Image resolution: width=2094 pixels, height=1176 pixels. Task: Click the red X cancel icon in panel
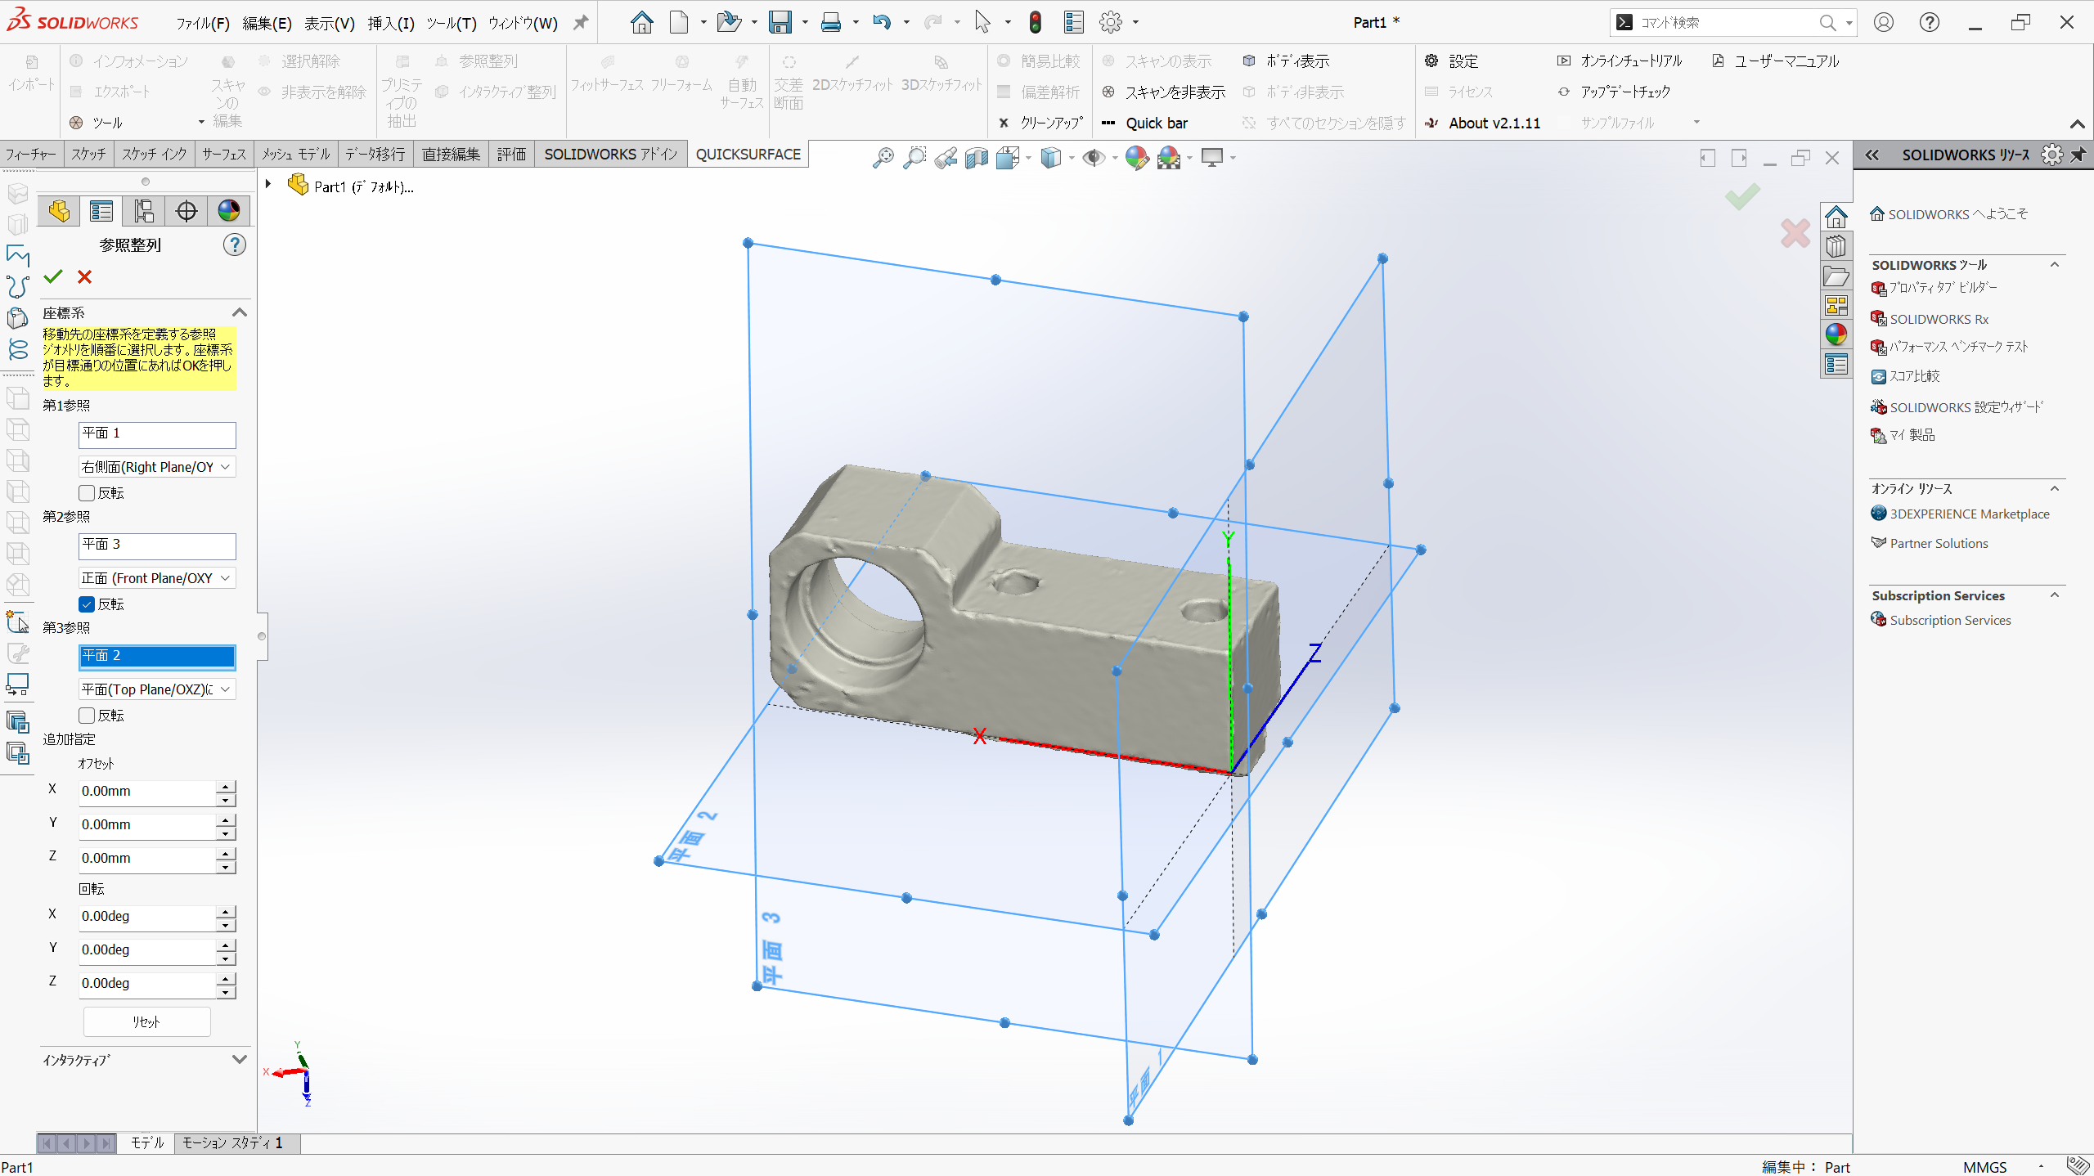[84, 277]
